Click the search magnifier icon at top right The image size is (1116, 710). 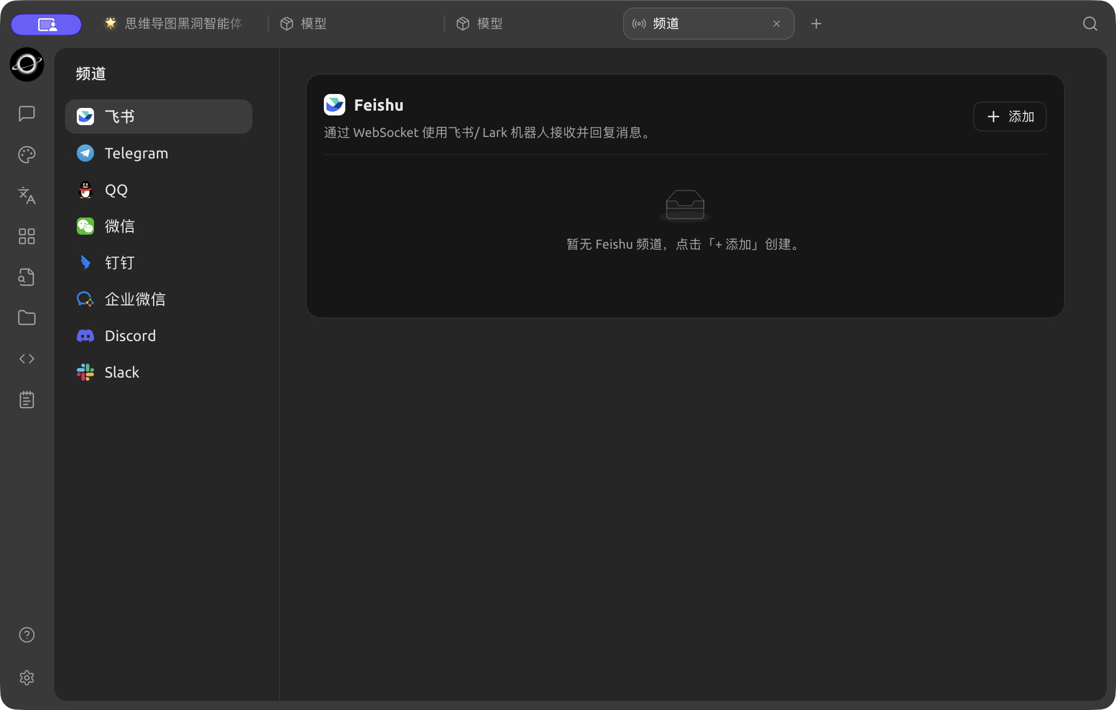1090,24
